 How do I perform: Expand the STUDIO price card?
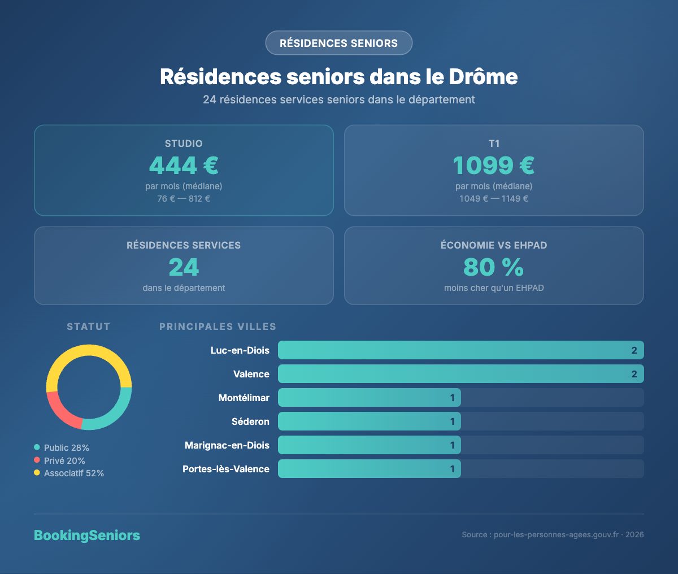pos(184,169)
